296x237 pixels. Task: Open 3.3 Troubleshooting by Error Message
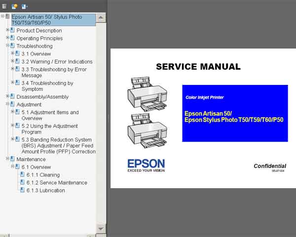(x=54, y=72)
